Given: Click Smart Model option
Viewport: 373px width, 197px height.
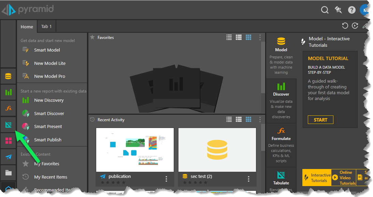Looking at the screenshot, I should tap(47, 50).
